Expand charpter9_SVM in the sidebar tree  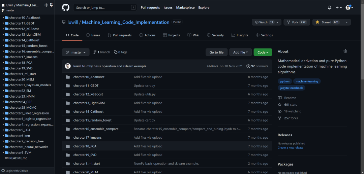pyautogui.click(x=3, y=153)
